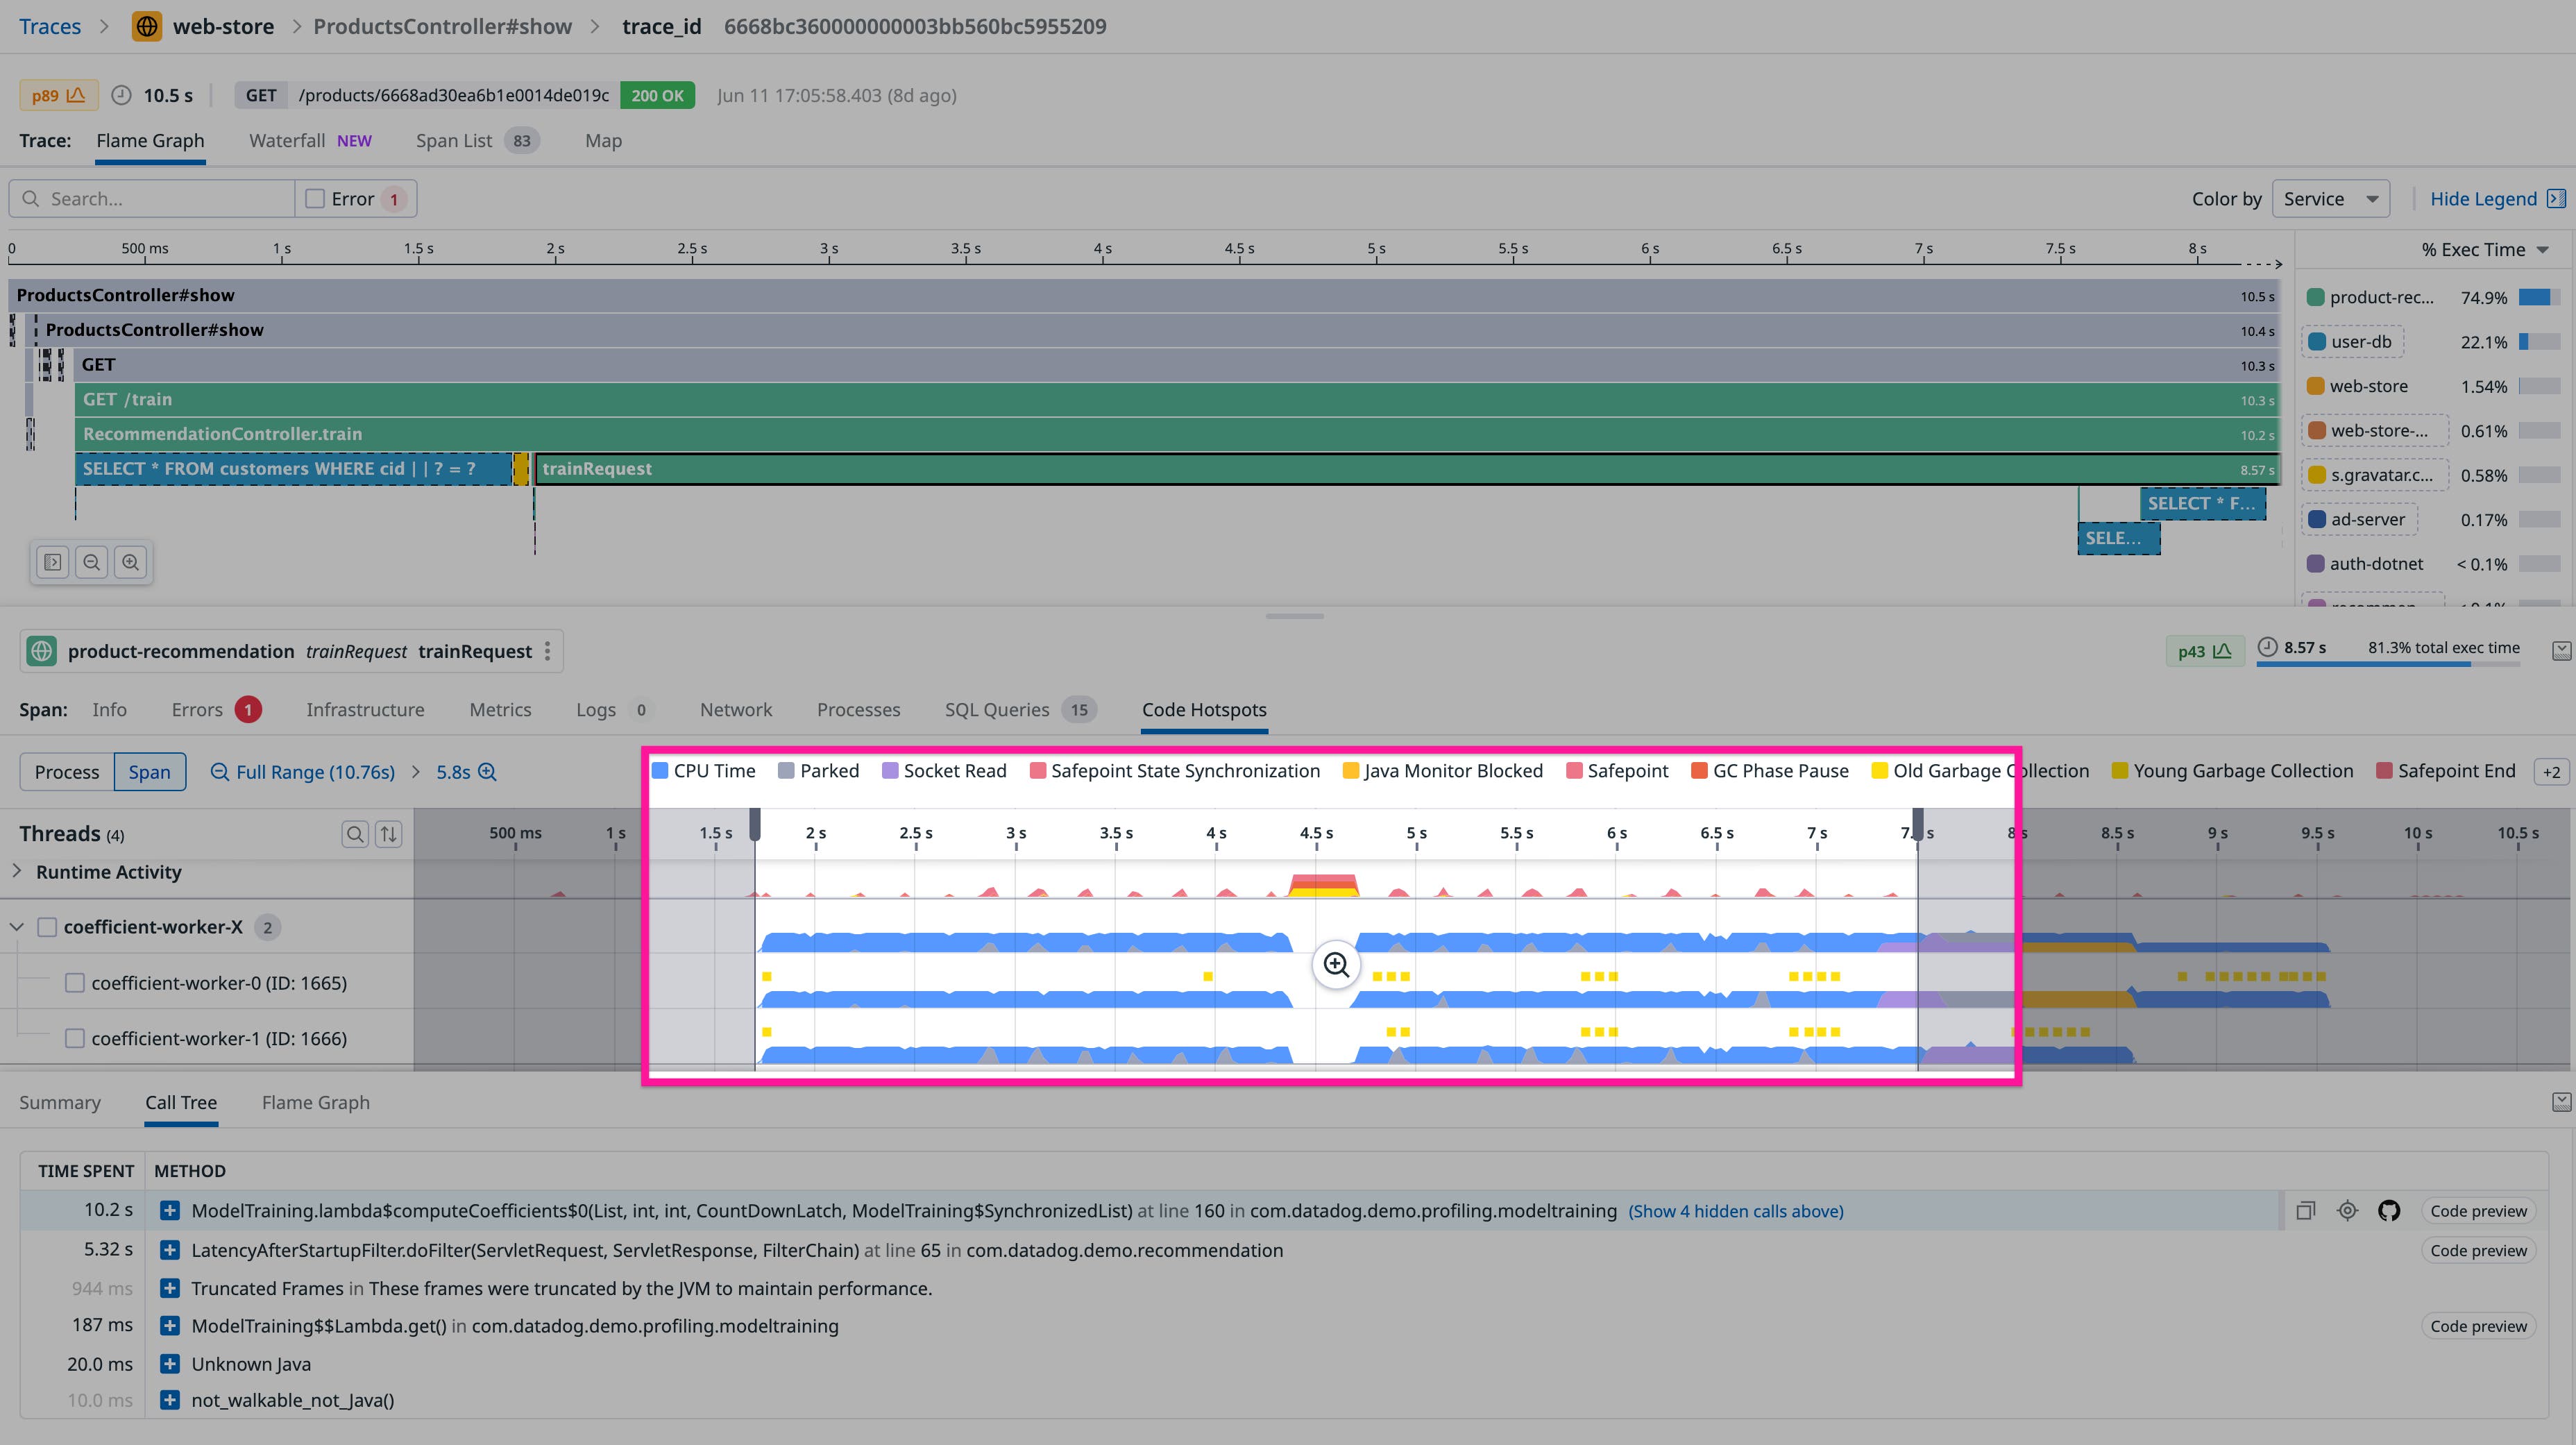Click the globe icon next to product-recommendation

[x=41, y=650]
